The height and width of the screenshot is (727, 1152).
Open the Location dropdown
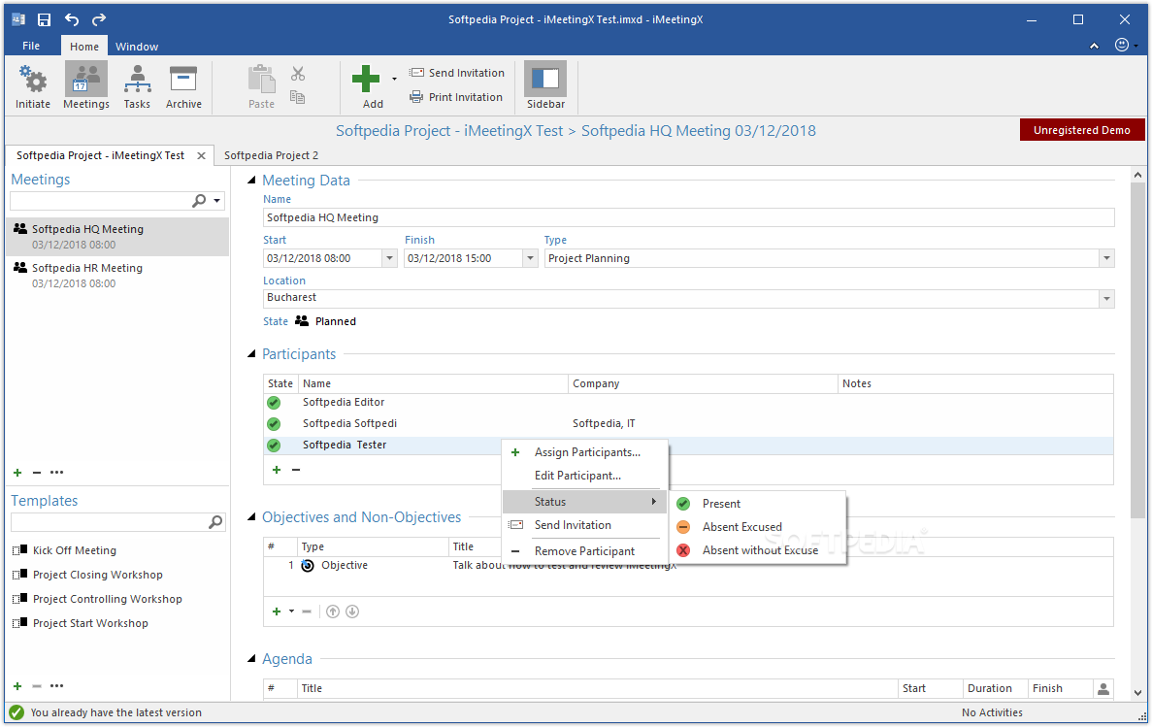[x=1106, y=299]
